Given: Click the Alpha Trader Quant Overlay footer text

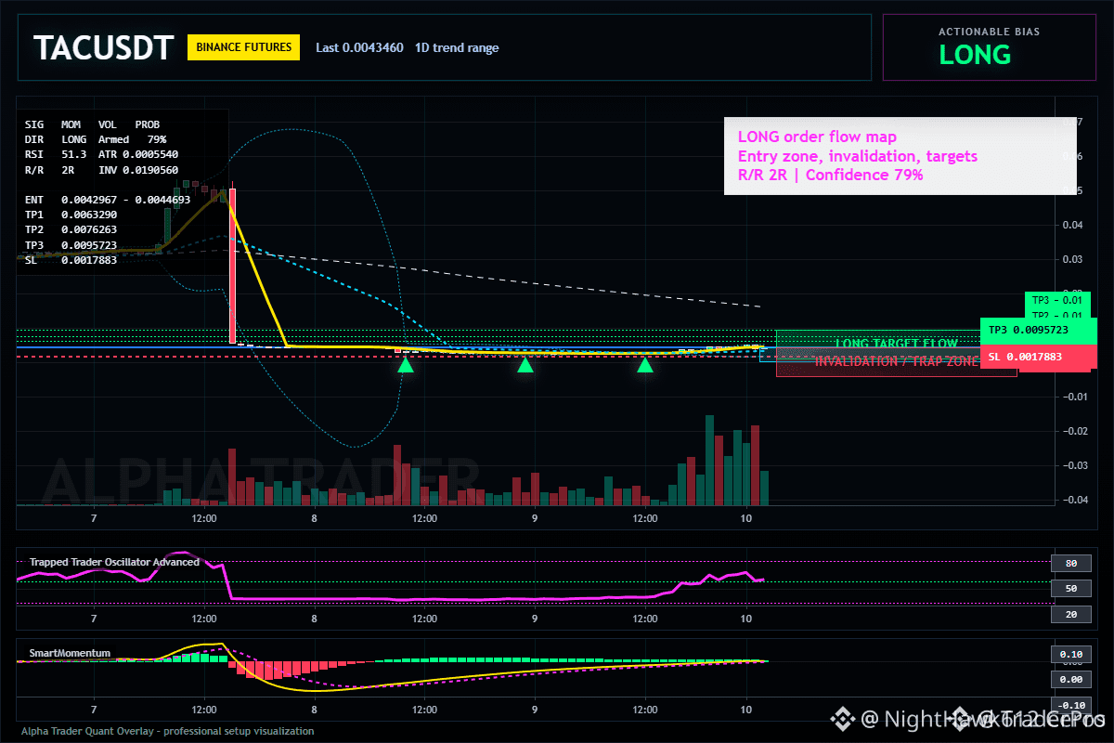Looking at the screenshot, I should click(167, 731).
